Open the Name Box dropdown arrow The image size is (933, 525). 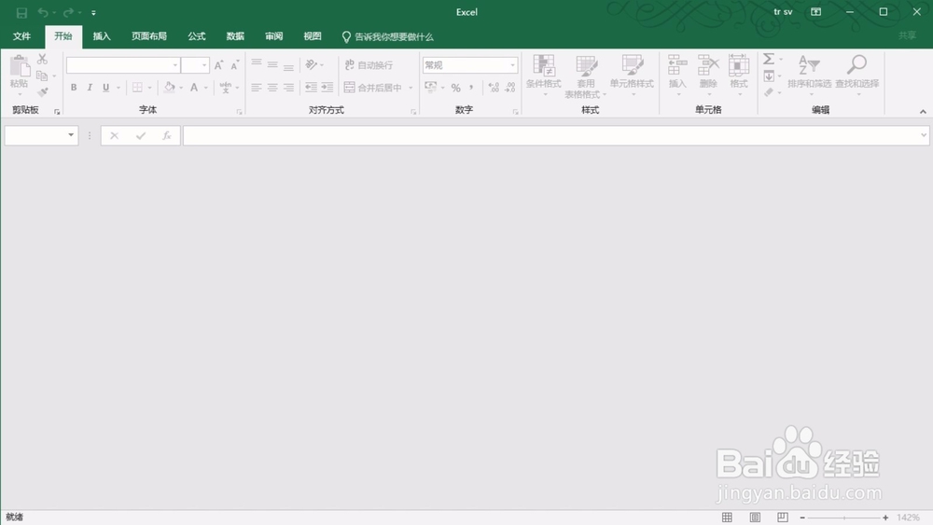tap(71, 135)
